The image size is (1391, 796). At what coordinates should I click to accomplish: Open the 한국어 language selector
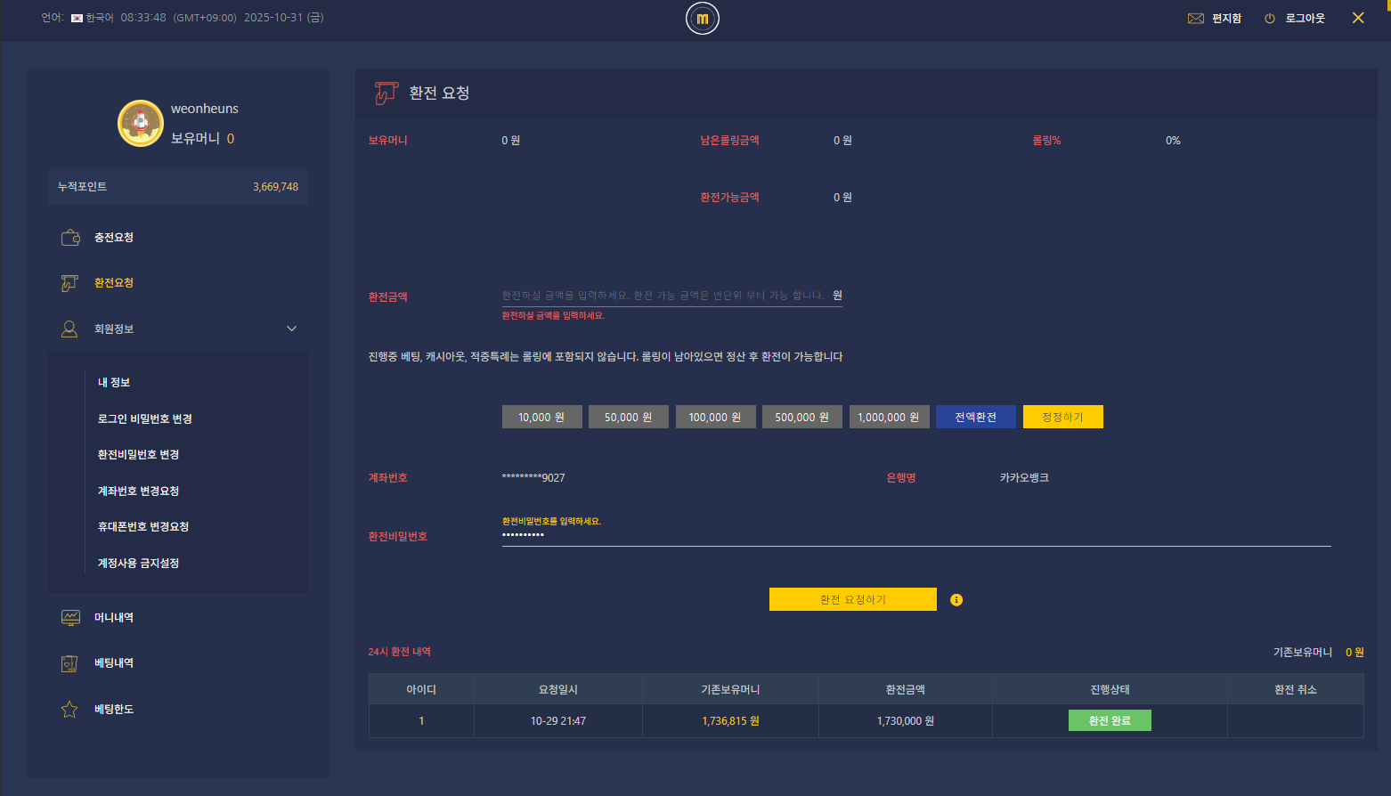[x=93, y=18]
